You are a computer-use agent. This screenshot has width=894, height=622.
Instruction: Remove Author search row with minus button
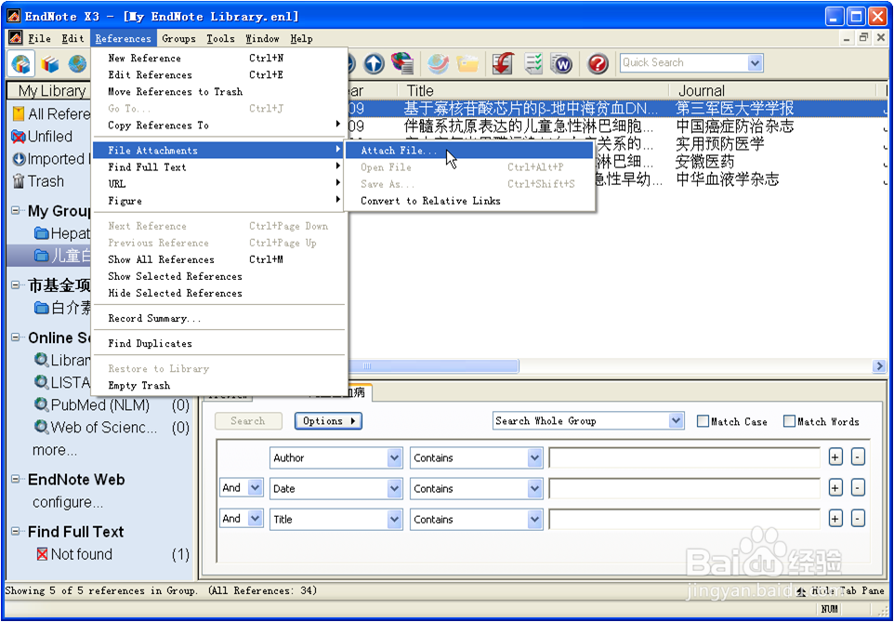tap(858, 457)
